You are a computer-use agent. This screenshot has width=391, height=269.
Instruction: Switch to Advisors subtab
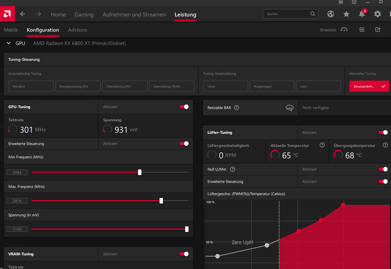click(x=78, y=30)
